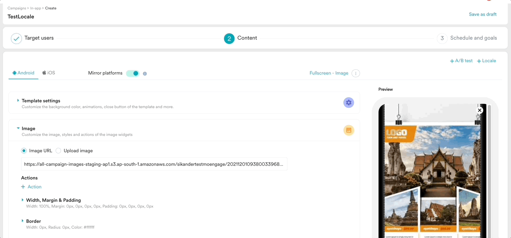
Task: Disable the Mirror platforms toggle
Action: (x=132, y=73)
